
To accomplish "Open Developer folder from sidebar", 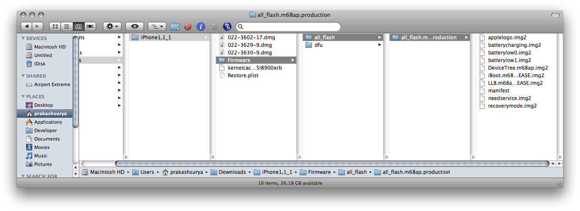I will (x=41, y=130).
